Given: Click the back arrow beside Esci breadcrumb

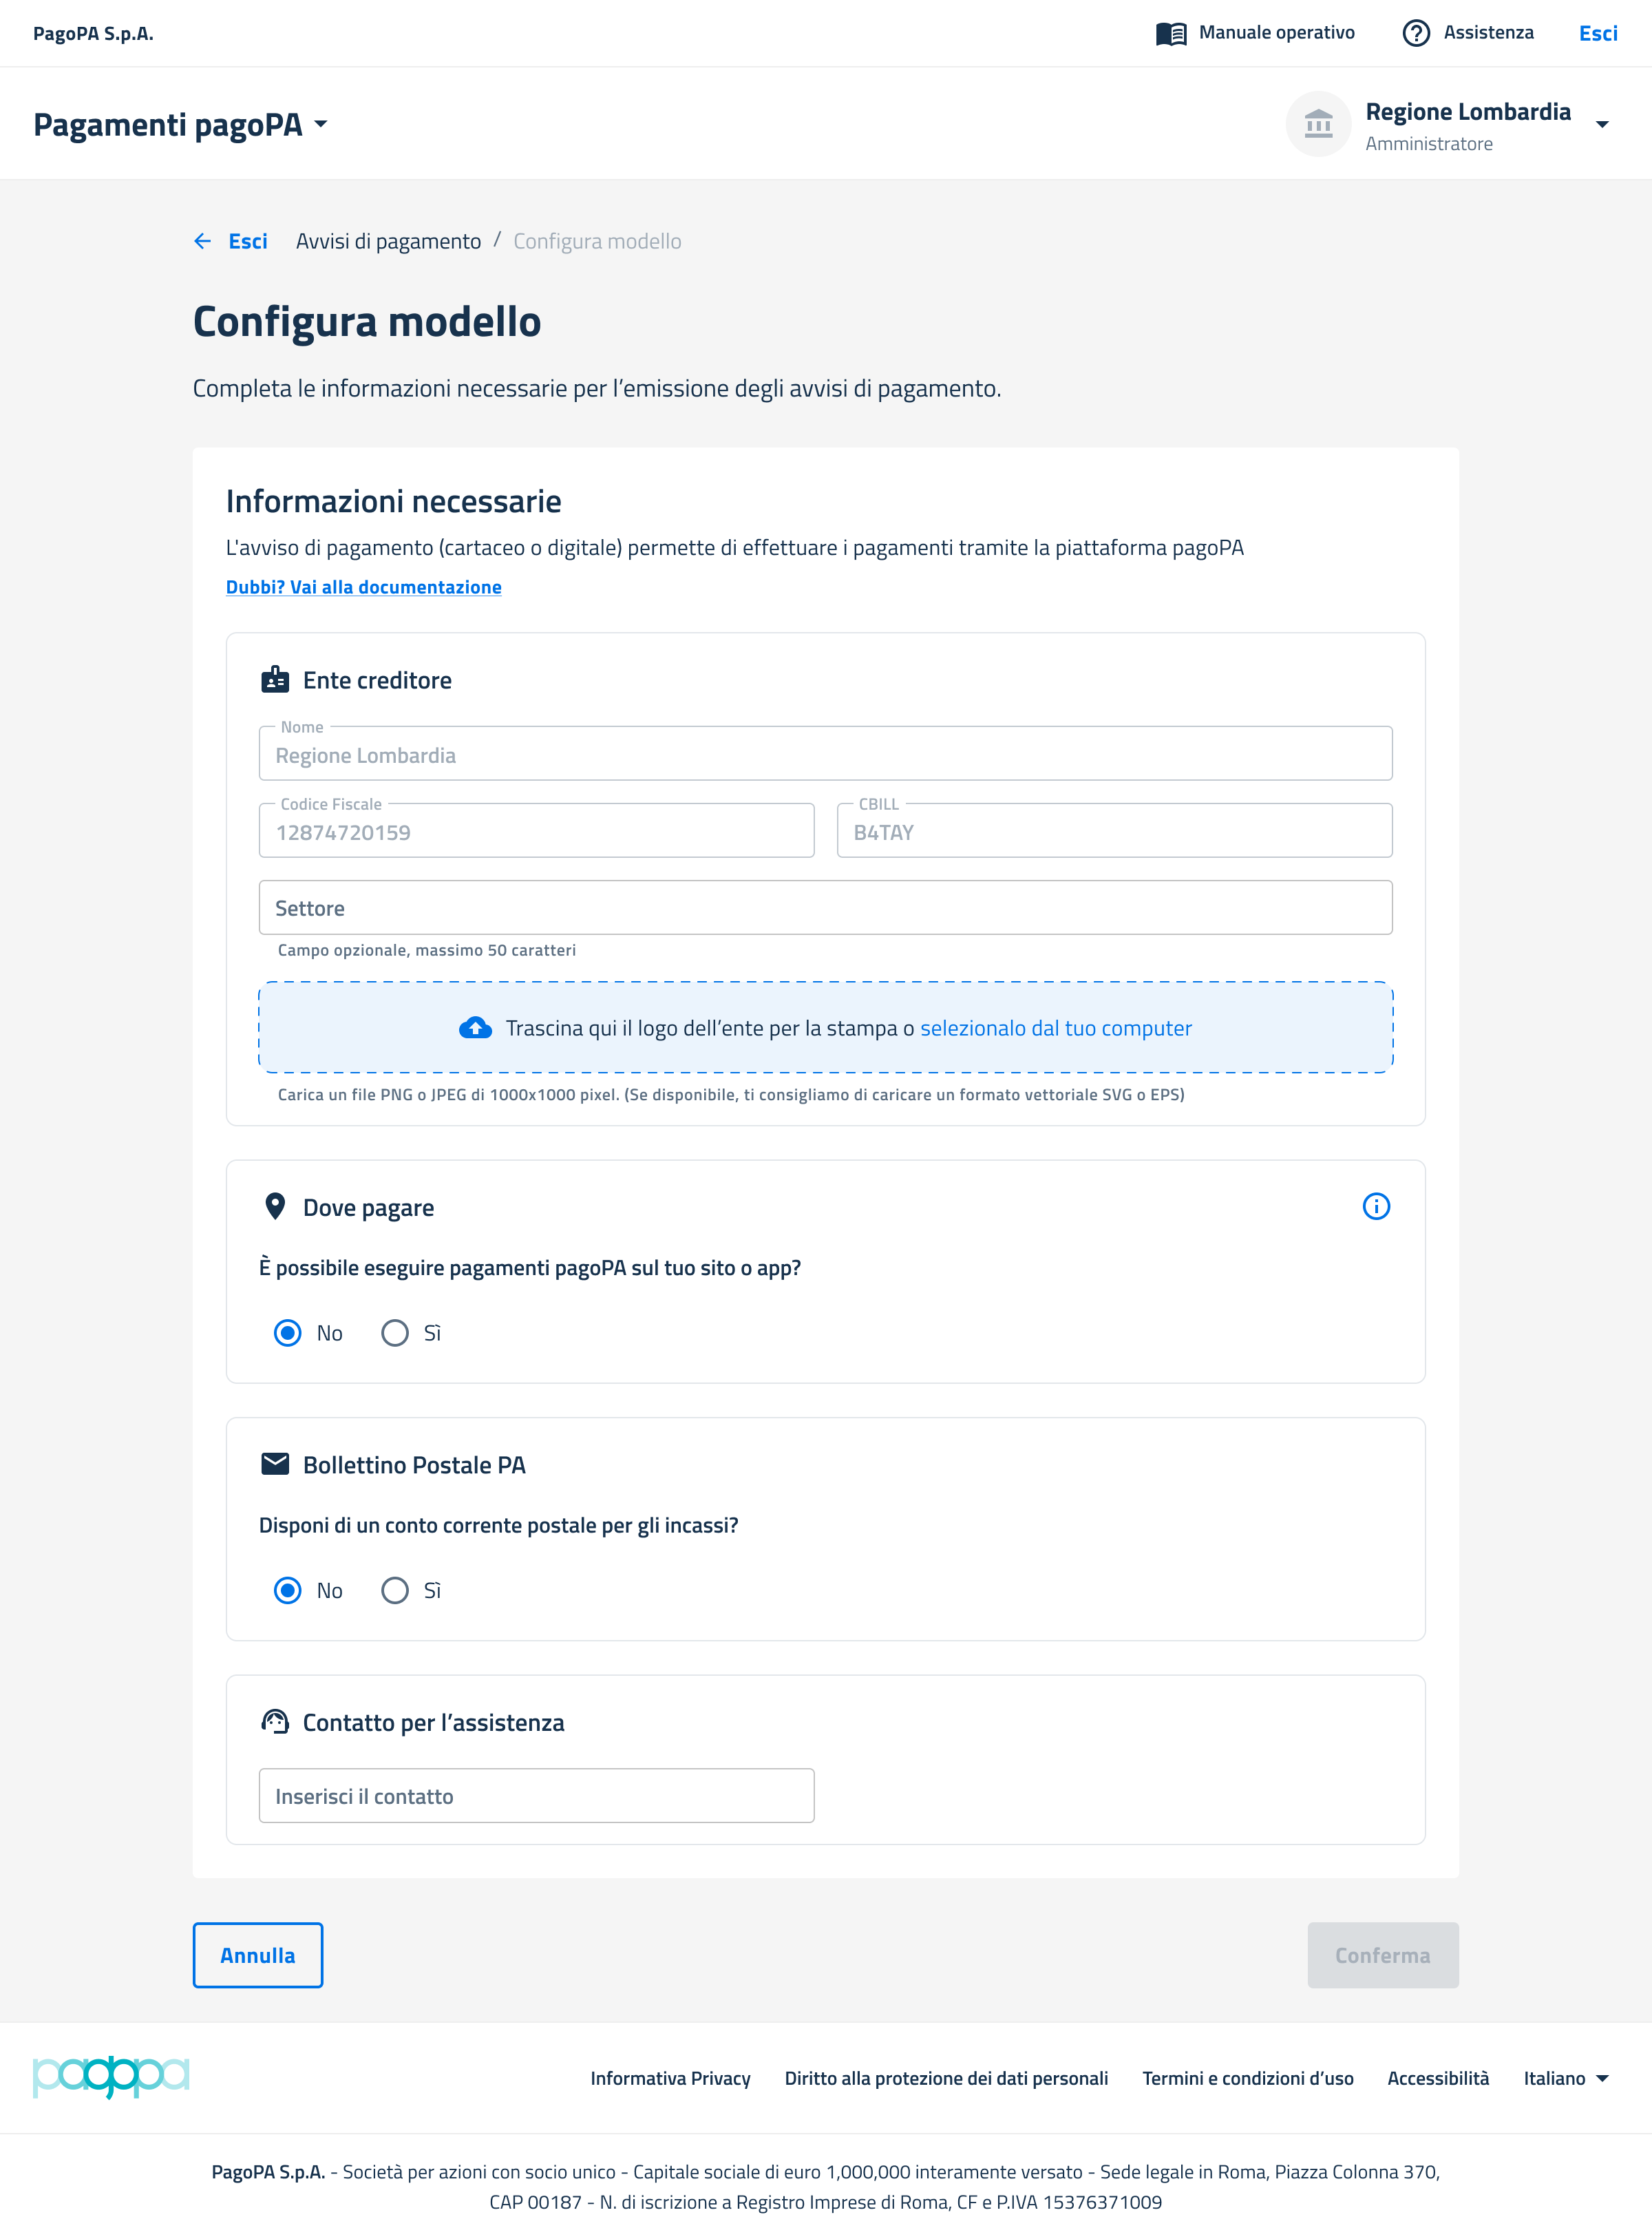Looking at the screenshot, I should [x=203, y=241].
